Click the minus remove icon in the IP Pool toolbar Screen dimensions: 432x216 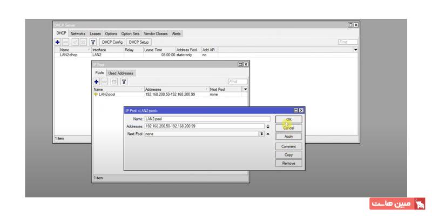coord(105,82)
